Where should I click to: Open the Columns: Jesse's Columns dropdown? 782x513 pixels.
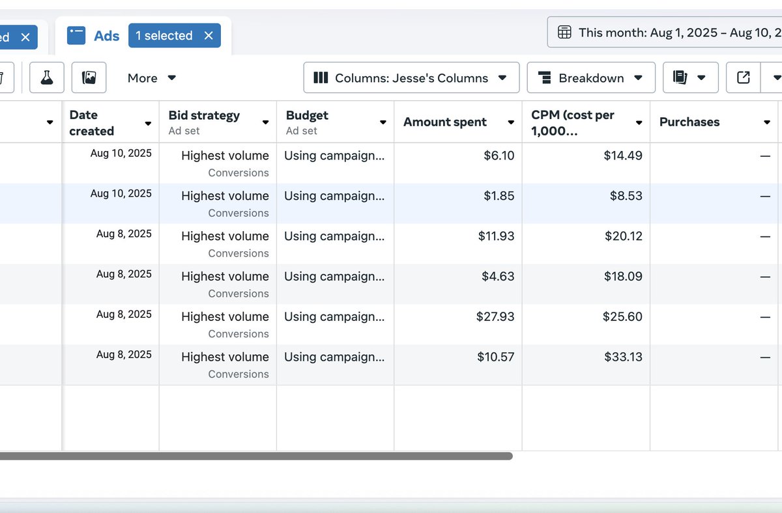click(411, 77)
